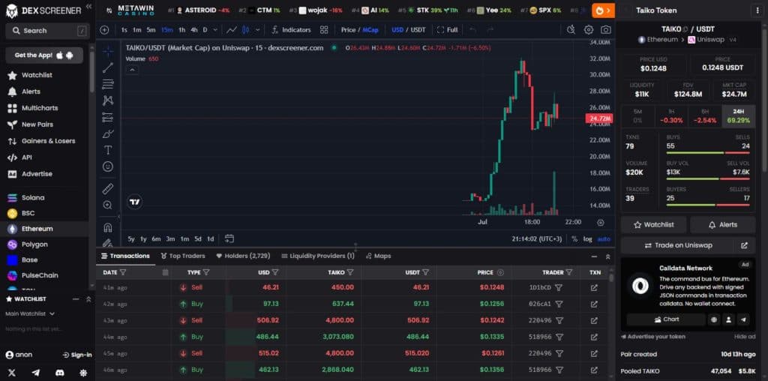Collapse the chart legend arrow
Screen dimensions: 768x381
click(132, 70)
